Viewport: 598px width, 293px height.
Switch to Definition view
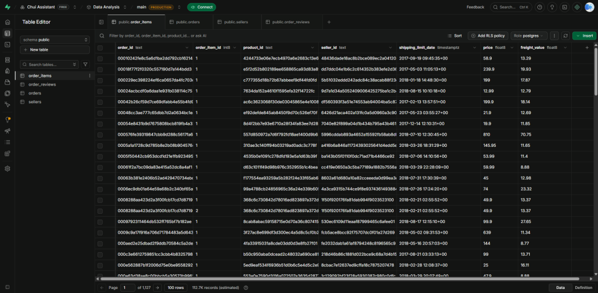point(583,288)
